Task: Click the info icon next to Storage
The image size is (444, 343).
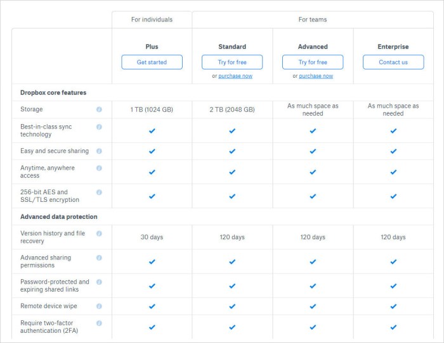Action: (x=99, y=109)
